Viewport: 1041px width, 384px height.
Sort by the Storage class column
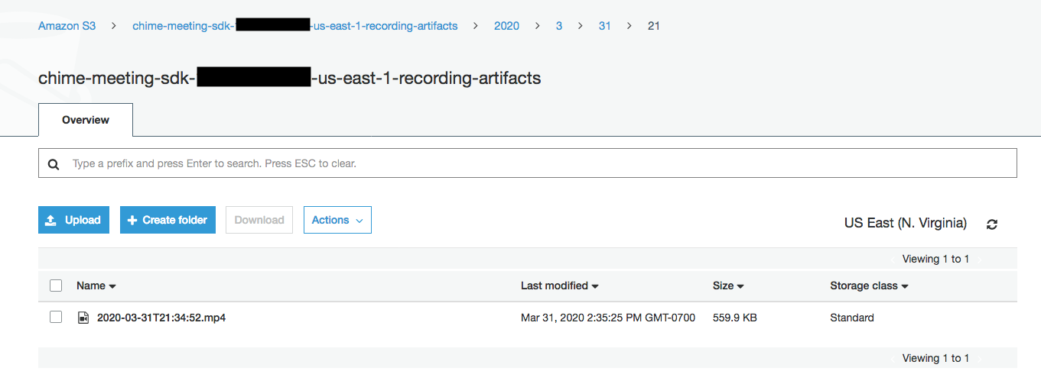pyautogui.click(x=869, y=286)
